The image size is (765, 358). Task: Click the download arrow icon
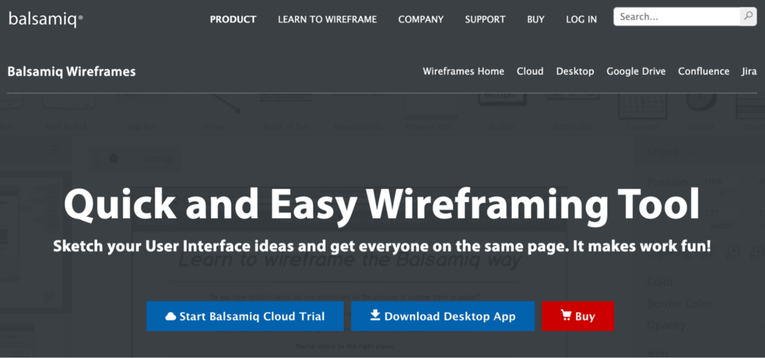pos(375,316)
